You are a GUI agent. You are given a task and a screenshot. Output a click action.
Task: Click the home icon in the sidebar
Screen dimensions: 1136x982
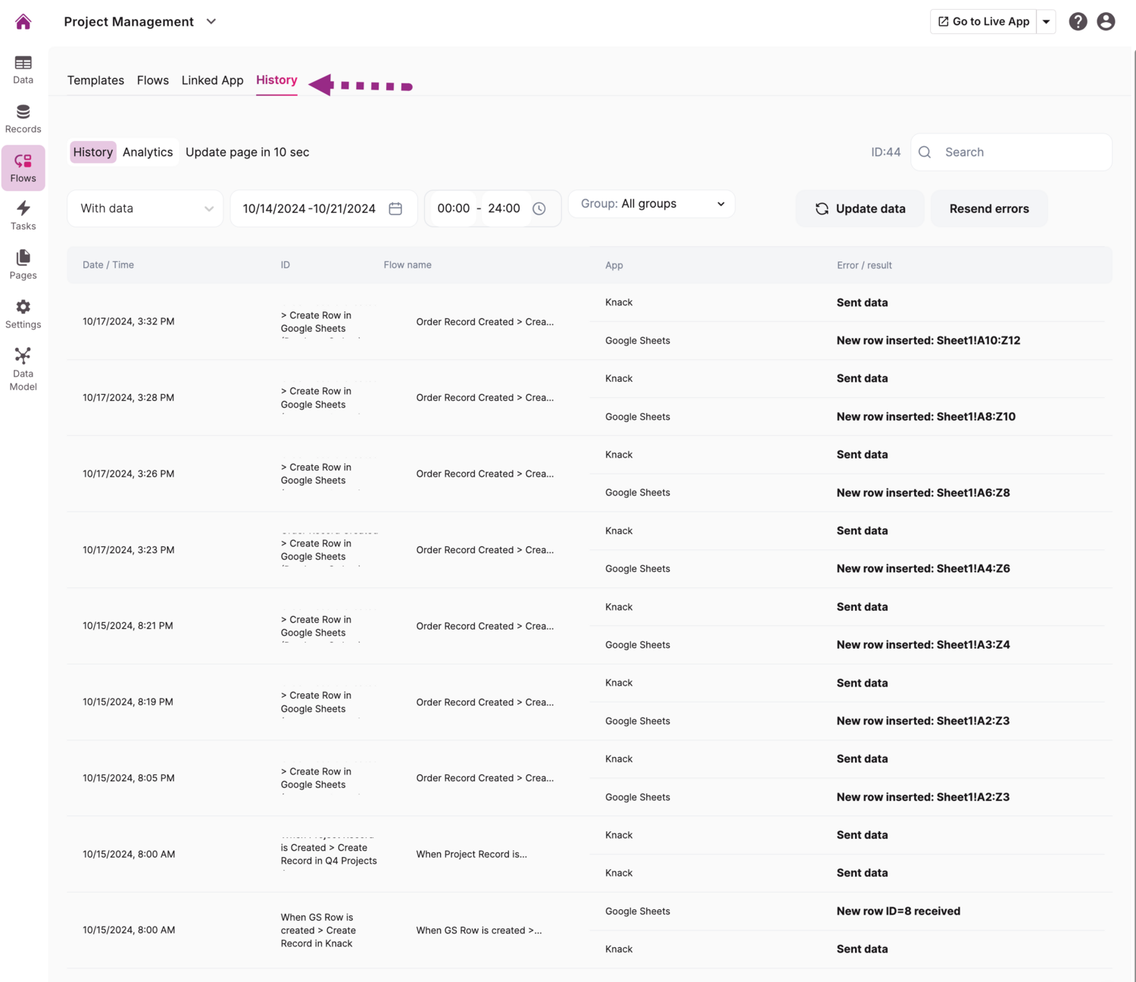pos(23,22)
